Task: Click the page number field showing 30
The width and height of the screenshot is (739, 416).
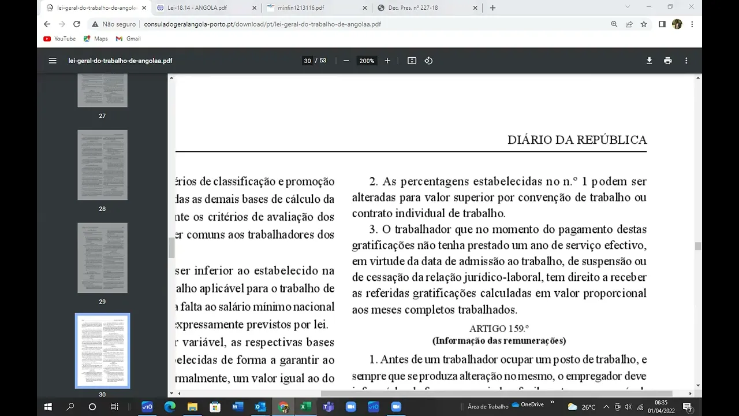Action: [x=307, y=61]
